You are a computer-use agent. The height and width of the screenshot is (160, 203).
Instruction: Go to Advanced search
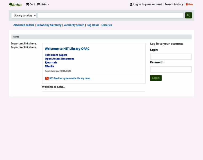click(24, 25)
